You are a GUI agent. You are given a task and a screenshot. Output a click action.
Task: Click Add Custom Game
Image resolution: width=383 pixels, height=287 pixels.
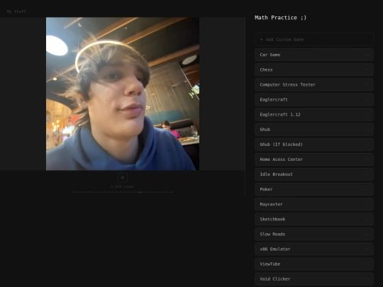click(x=314, y=39)
